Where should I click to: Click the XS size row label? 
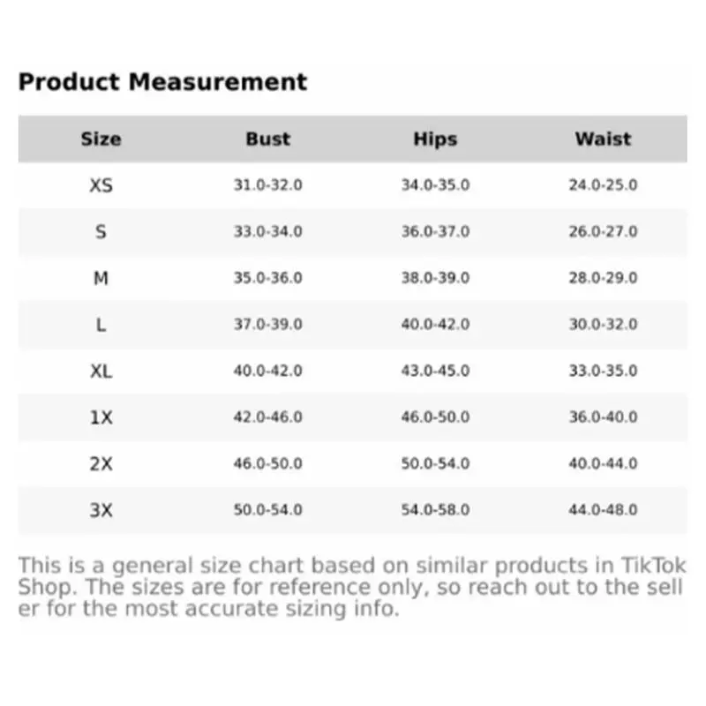coord(101,185)
